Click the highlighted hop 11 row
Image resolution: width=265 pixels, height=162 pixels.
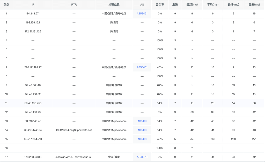(x=114, y=103)
